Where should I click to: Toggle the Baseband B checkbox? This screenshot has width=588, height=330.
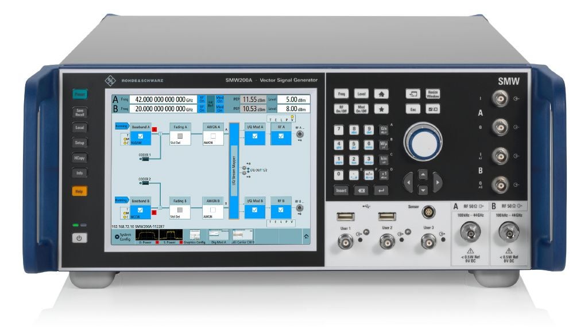click(x=140, y=210)
